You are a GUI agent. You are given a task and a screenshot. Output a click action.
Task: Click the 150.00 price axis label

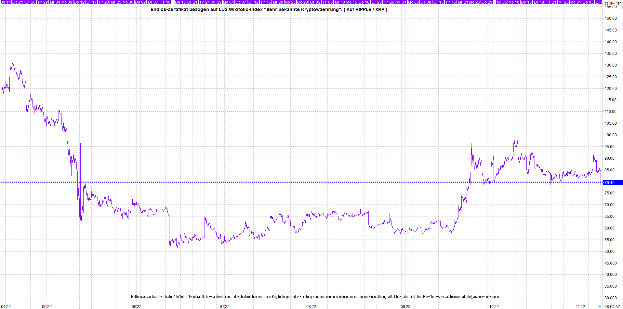611,19
